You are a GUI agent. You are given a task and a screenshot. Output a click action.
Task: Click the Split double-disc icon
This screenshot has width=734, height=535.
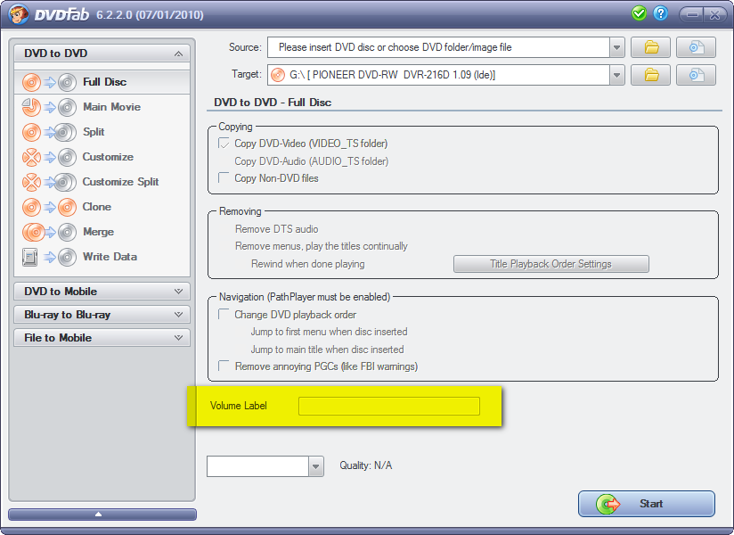[49, 132]
